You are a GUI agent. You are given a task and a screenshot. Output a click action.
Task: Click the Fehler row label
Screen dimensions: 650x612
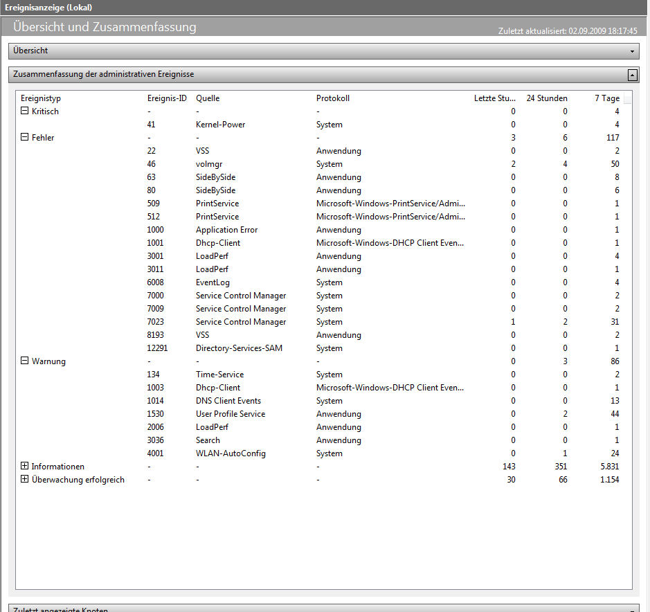43,138
